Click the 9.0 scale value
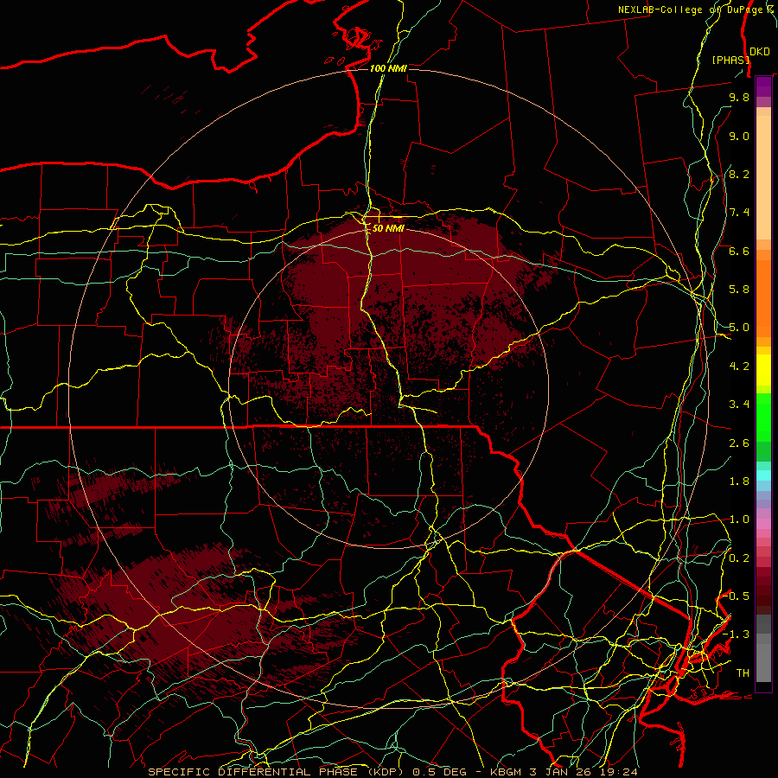 tap(739, 136)
